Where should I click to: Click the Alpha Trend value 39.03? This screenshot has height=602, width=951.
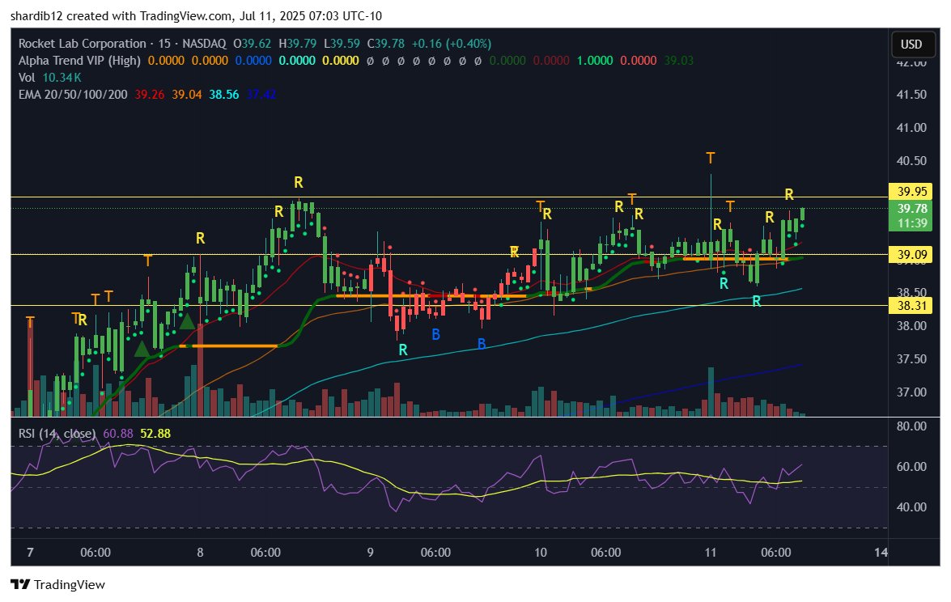(679, 61)
